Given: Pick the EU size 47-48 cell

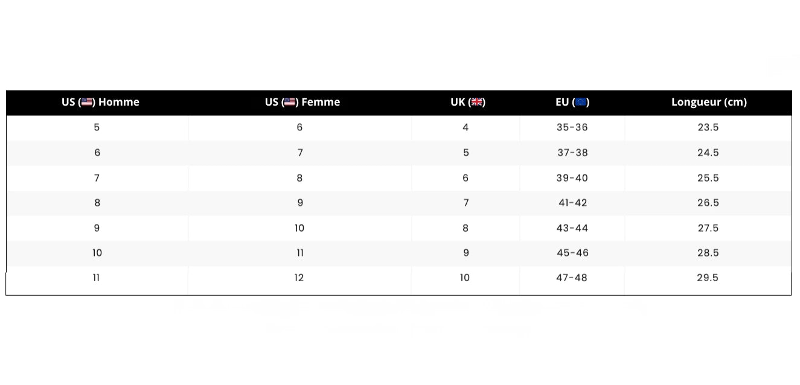Looking at the screenshot, I should (x=572, y=278).
